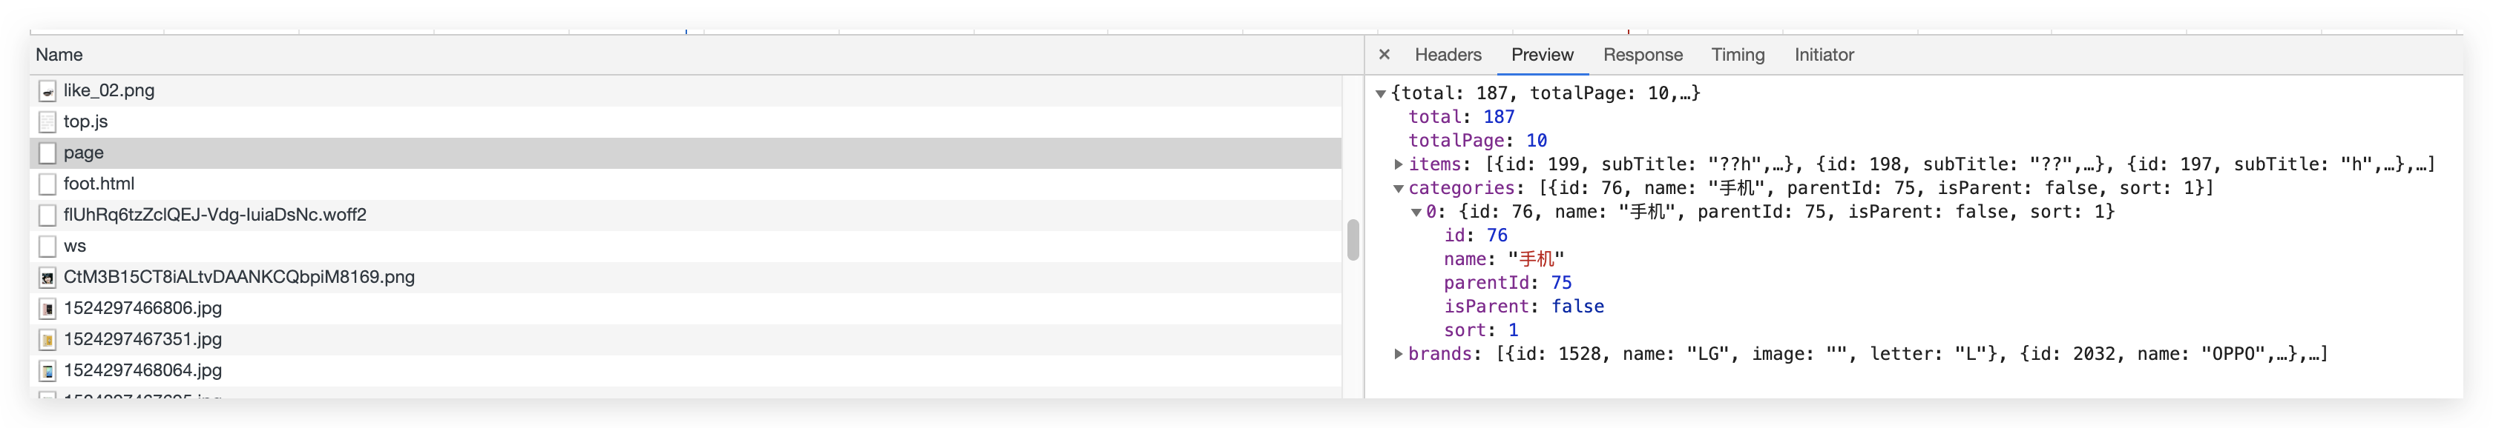Click the 1524297468064.jpg thumbnail icon
The image size is (2493, 428).
click(x=47, y=370)
